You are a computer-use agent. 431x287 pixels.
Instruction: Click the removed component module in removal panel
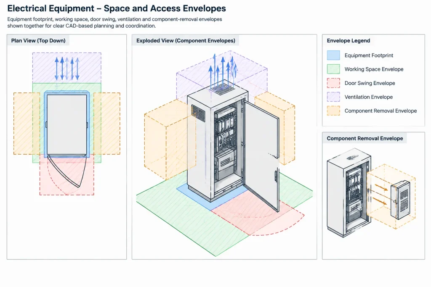pyautogui.click(x=401, y=200)
